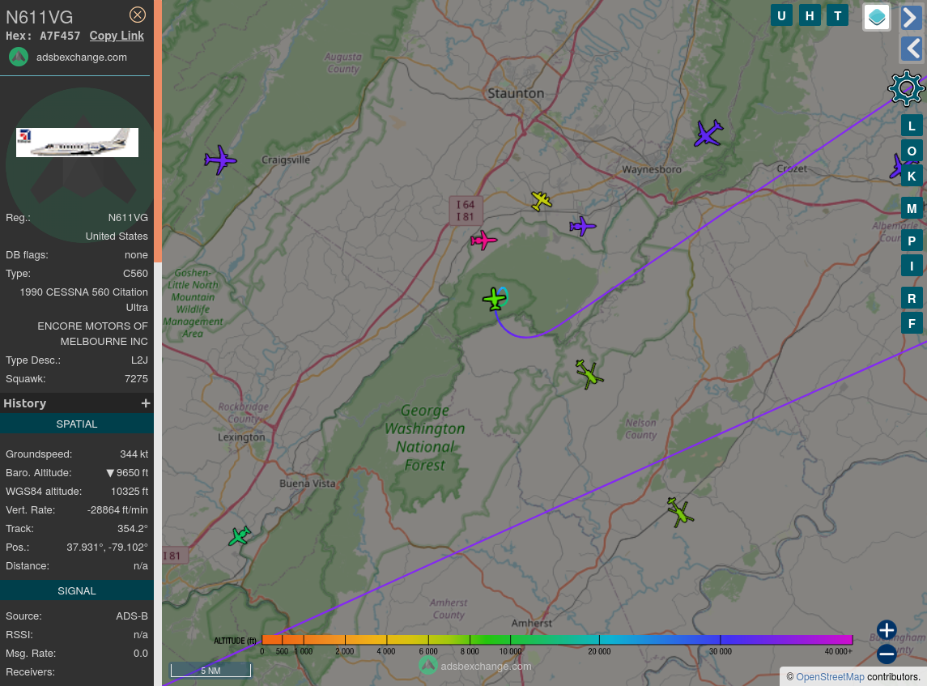Toggle the F map option button
This screenshot has width=927, height=686.
(912, 323)
